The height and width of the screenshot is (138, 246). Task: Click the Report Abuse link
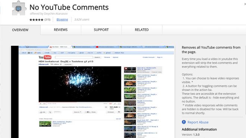(198, 122)
